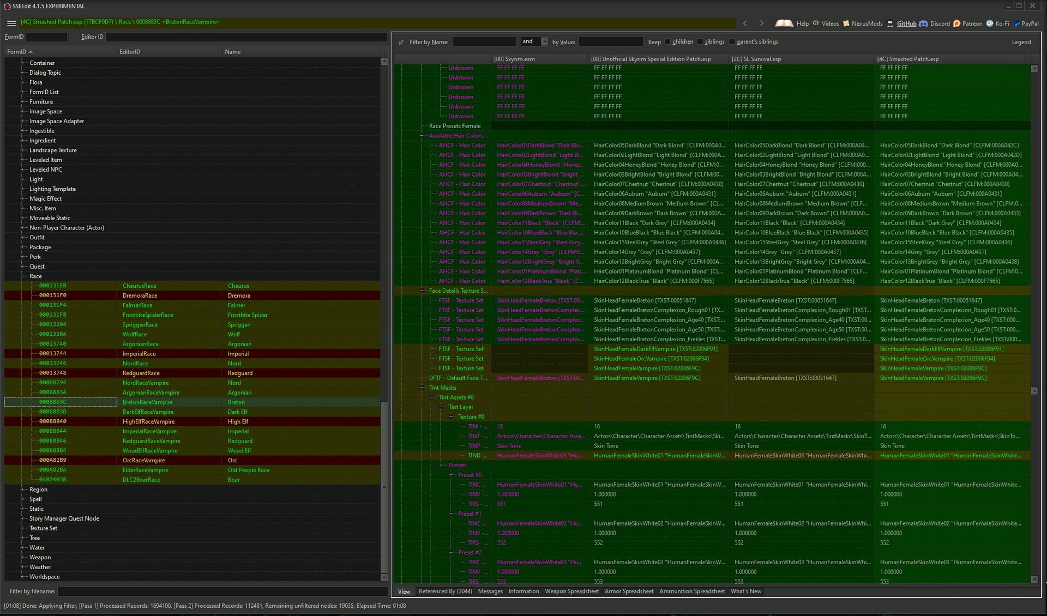Open the Ammunition Spreadsheet tab
Image resolution: width=1047 pixels, height=616 pixels.
[692, 591]
